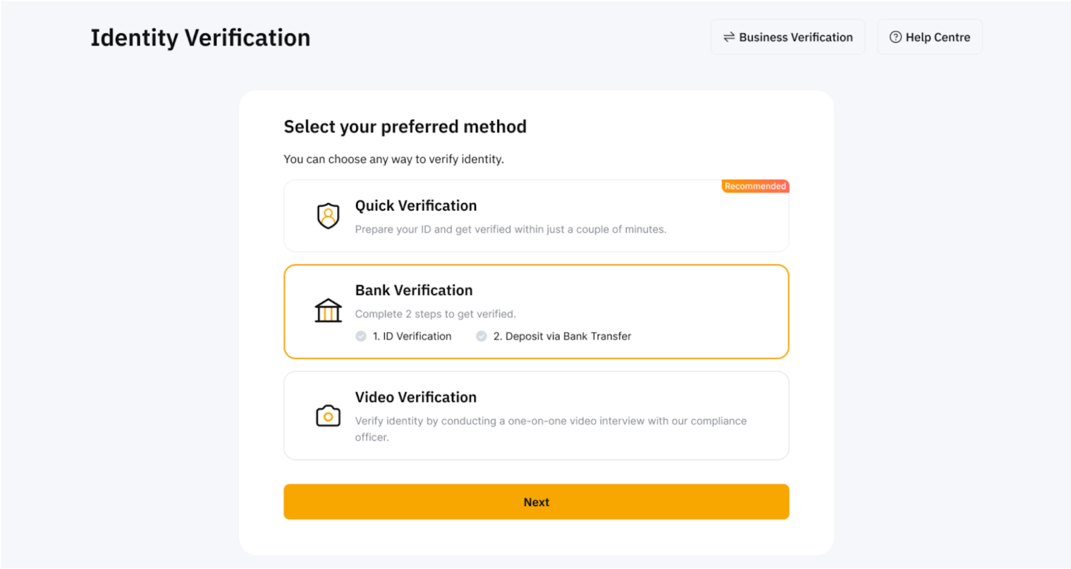Screen dimensions: 1071x569
Task: Click the '1. ID Verification' step text
Action: (x=412, y=336)
